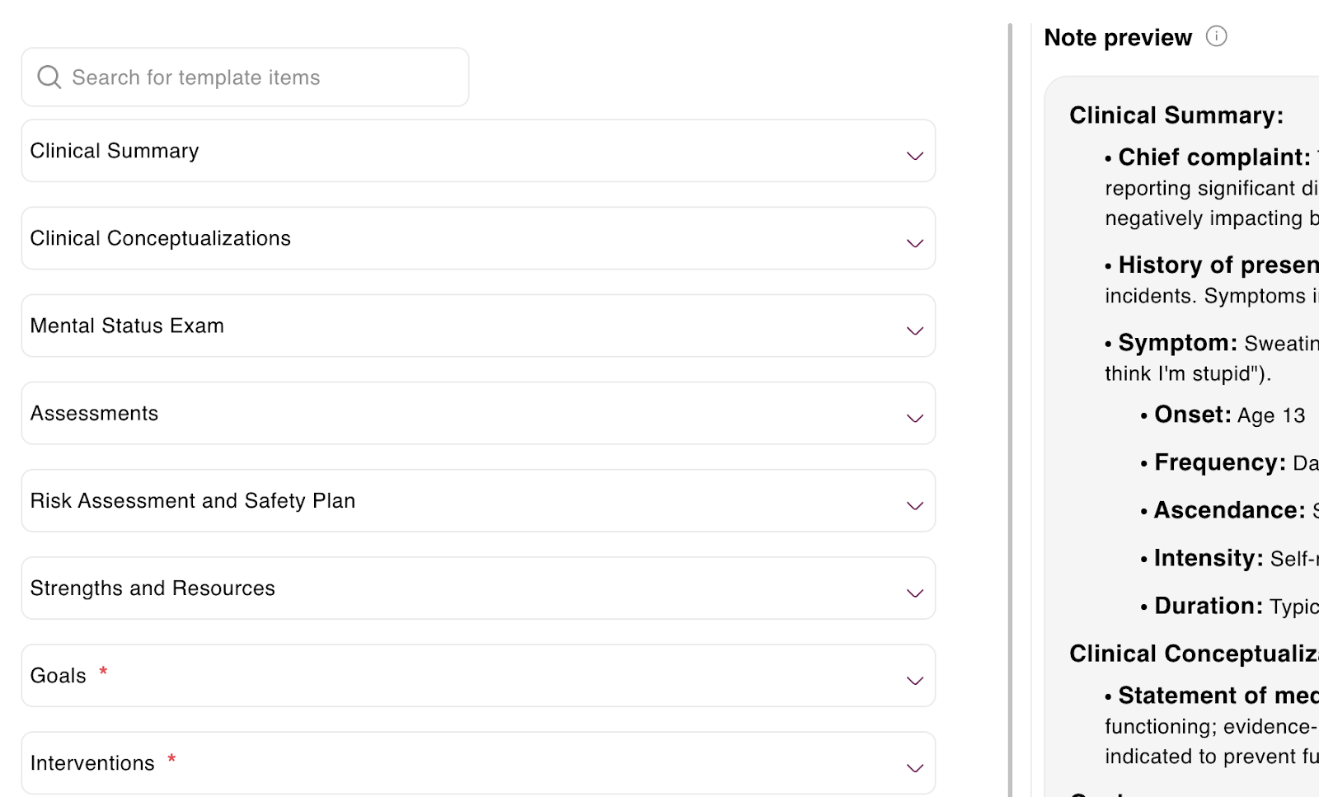Click the red asterisk next to Interventions
Image resolution: width=1319 pixels, height=797 pixels.
(x=171, y=758)
